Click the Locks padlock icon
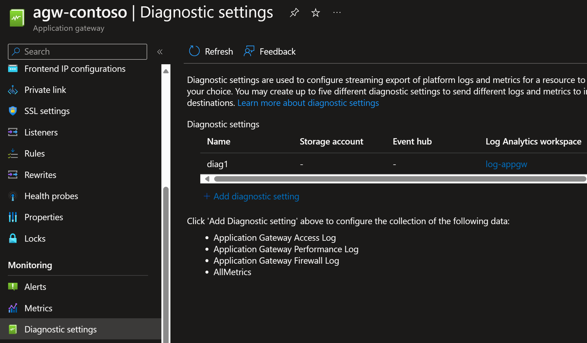The image size is (587, 343). [x=13, y=238]
